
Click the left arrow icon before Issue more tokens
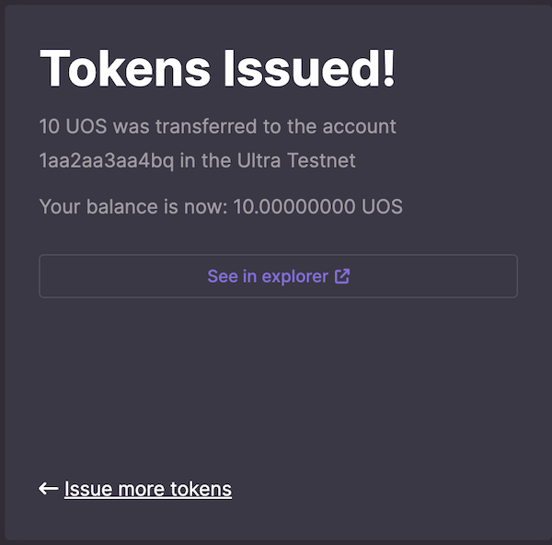click(49, 489)
